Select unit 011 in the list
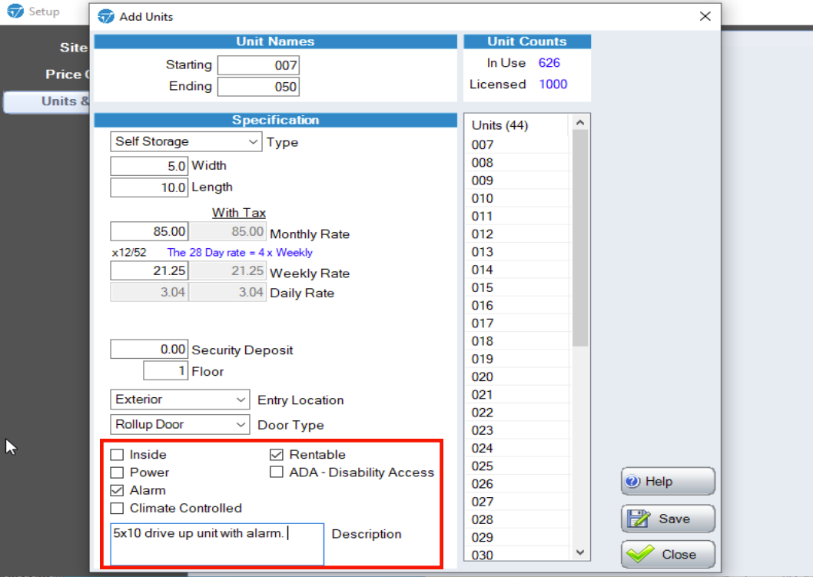This screenshot has width=813, height=577. [518, 216]
